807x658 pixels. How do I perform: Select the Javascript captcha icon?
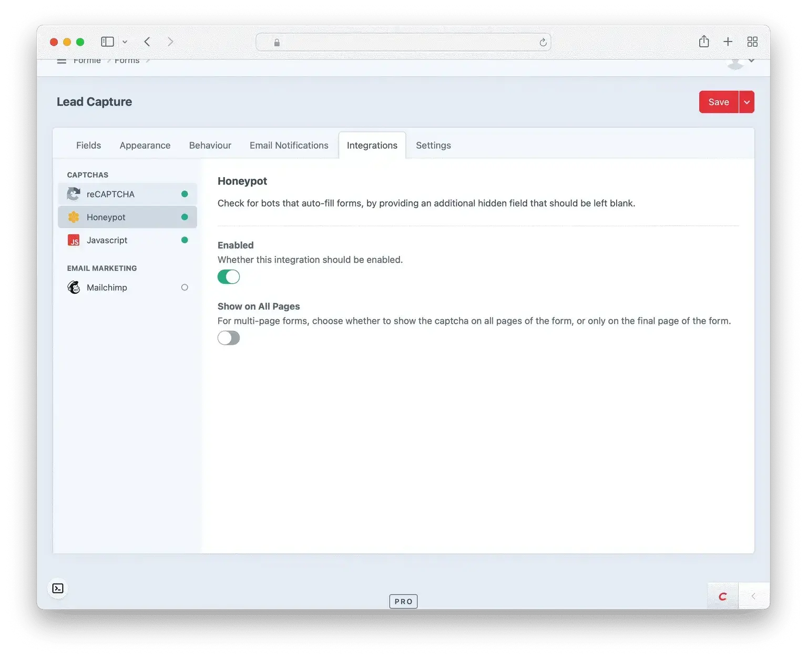[74, 240]
